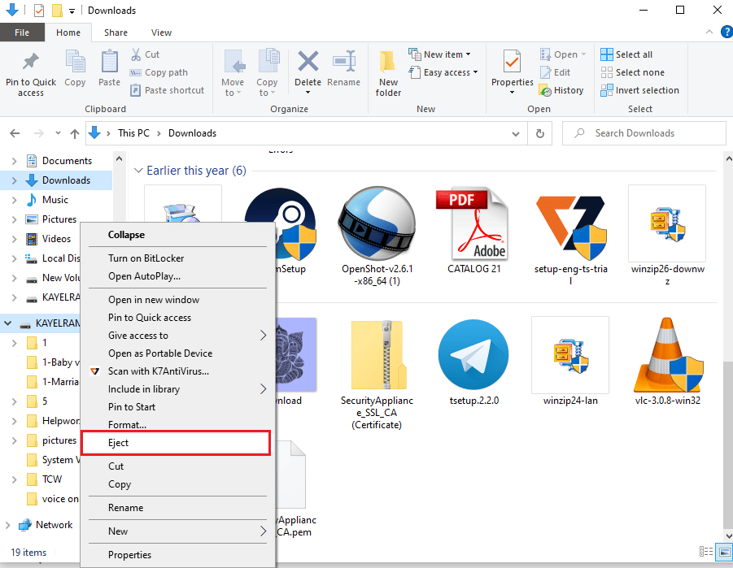Click Edit in the Open group
The height and width of the screenshot is (568, 733).
pos(556,72)
